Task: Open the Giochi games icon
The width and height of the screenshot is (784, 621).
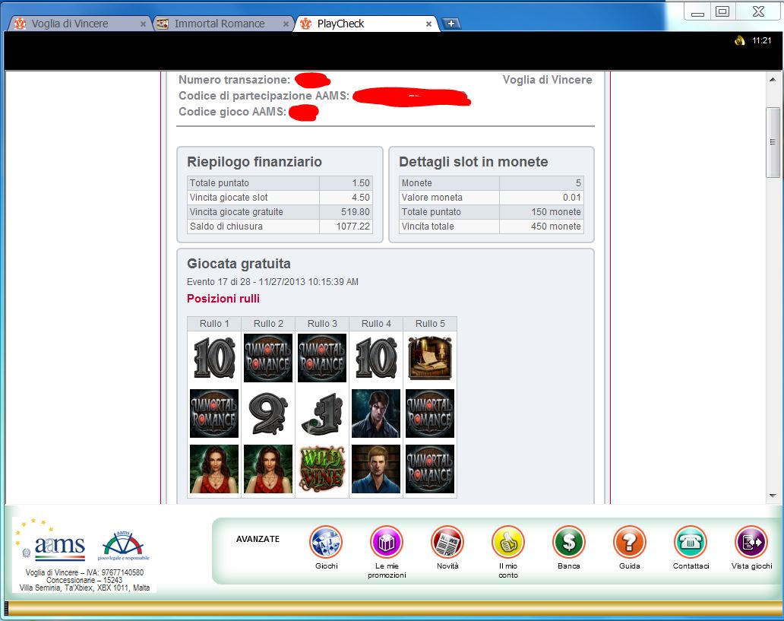Action: 326,543
